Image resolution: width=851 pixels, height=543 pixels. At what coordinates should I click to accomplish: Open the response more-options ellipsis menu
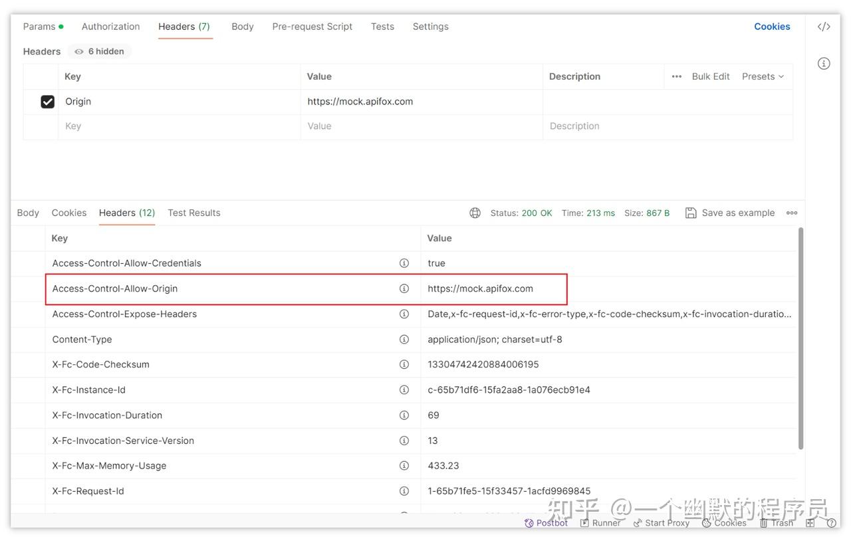pos(792,213)
